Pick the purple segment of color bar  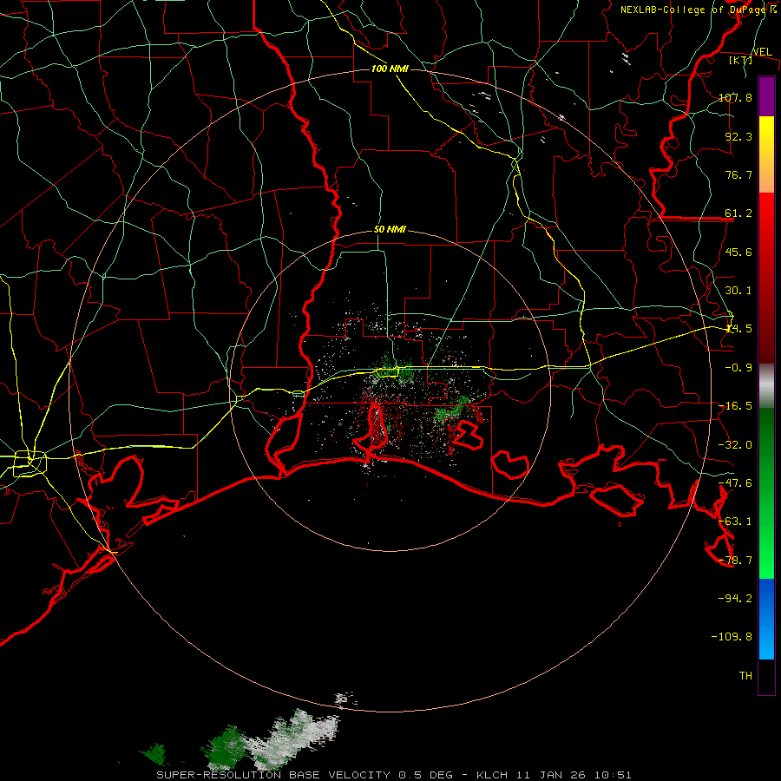[766, 96]
